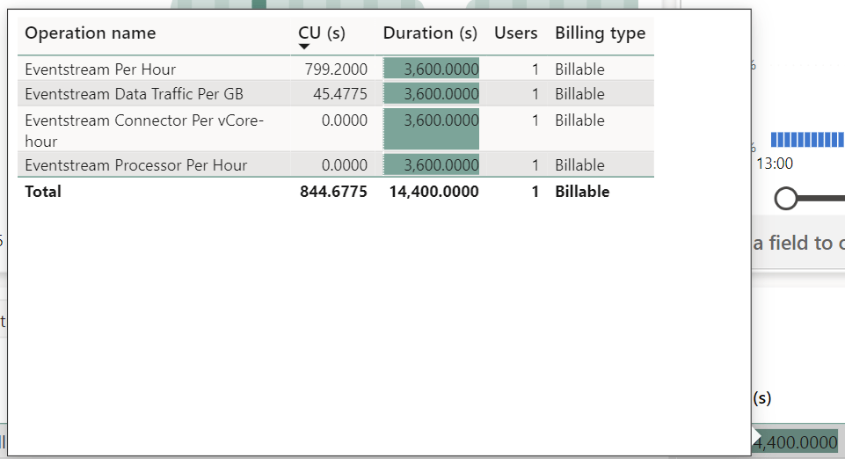Image resolution: width=845 pixels, height=459 pixels.
Task: Click the Total row label
Action: 43,192
